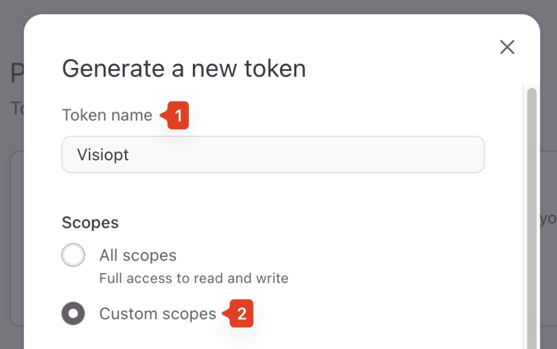This screenshot has height=349, width=557.
Task: Select the Custom scopes radio button
Action: click(x=73, y=313)
